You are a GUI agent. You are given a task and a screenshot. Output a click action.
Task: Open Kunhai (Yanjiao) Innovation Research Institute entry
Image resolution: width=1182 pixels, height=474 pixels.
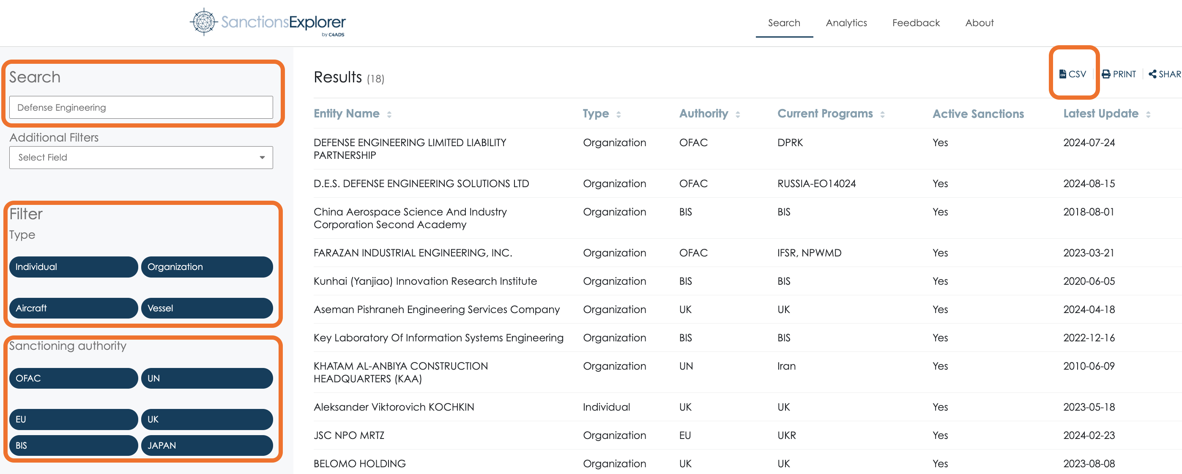[425, 281]
